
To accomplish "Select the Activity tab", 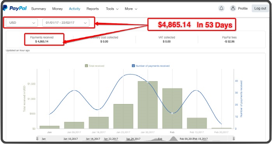I will 75,9.
